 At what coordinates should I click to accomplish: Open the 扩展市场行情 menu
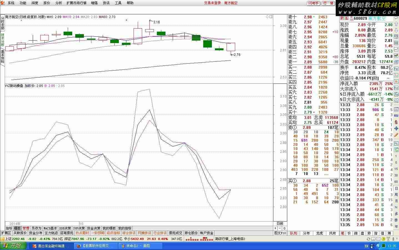pos(76,3)
